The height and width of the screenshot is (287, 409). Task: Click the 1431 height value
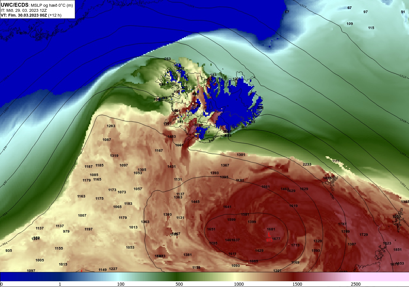pyautogui.click(x=172, y=167)
